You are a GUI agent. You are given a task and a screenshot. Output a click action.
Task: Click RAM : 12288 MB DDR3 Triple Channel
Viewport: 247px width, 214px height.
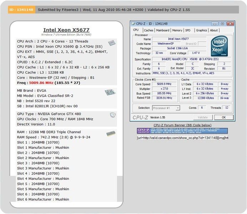[x=49, y=132]
